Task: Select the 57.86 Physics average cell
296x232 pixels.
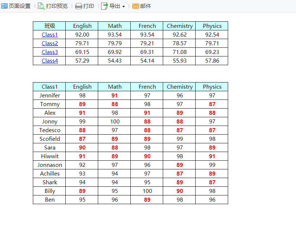Action: click(x=212, y=61)
